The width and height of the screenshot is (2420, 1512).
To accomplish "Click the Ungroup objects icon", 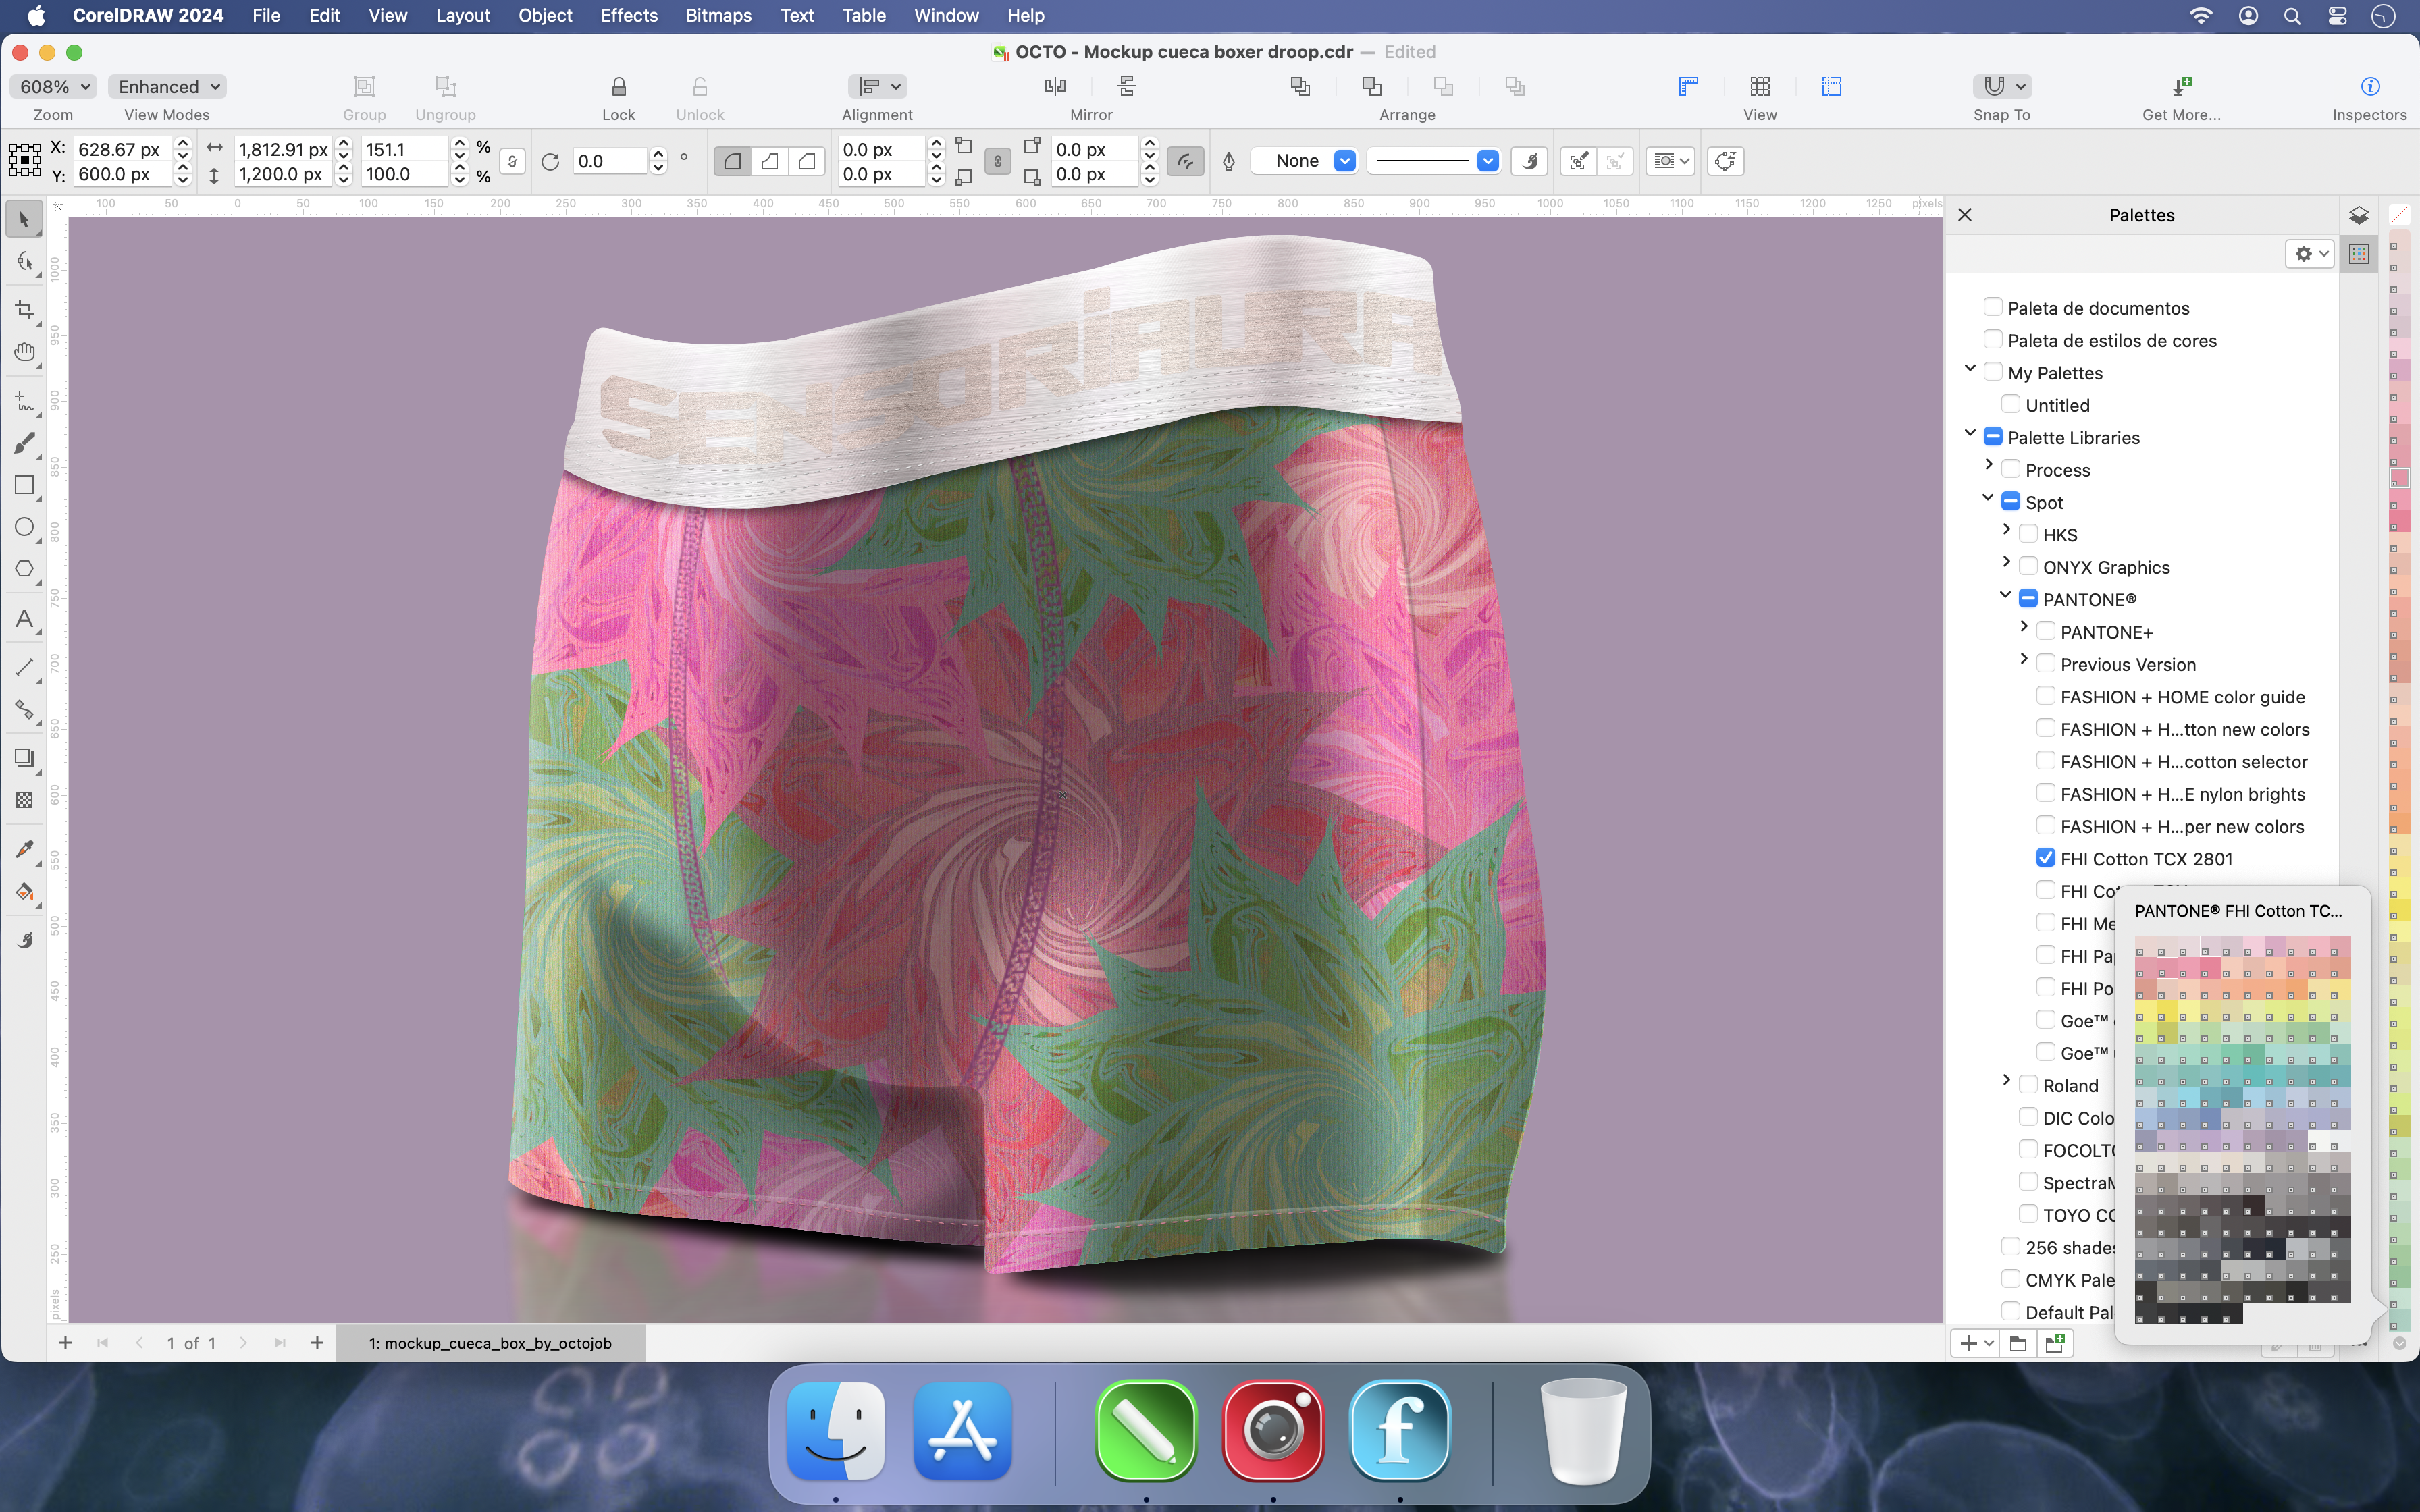I will pyautogui.click(x=445, y=87).
